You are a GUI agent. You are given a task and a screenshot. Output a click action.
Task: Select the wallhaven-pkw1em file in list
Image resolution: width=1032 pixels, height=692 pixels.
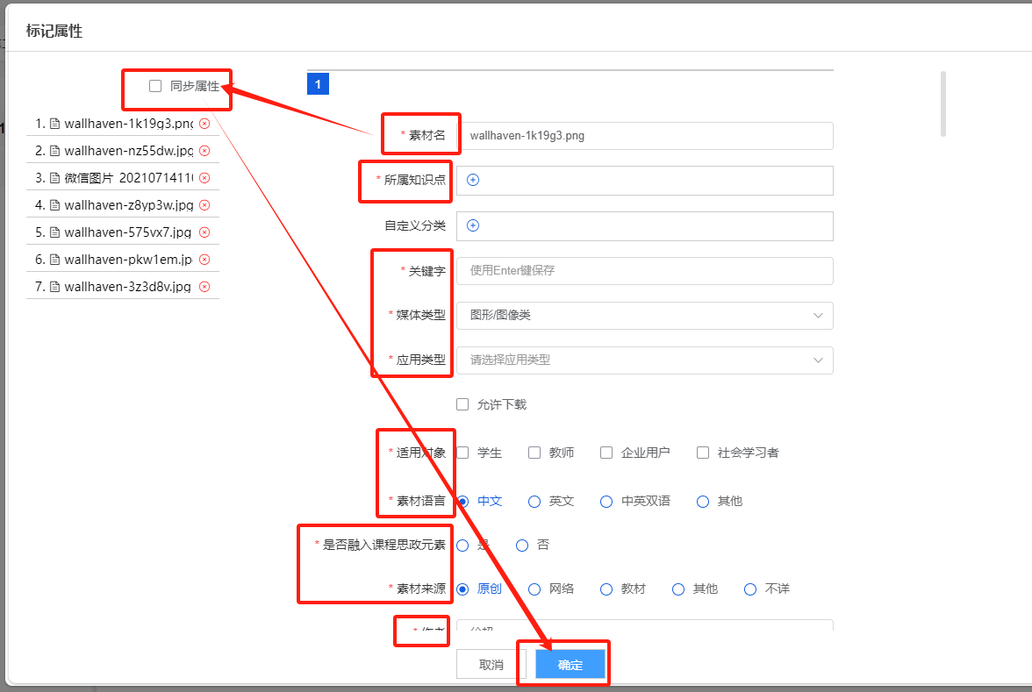[127, 260]
